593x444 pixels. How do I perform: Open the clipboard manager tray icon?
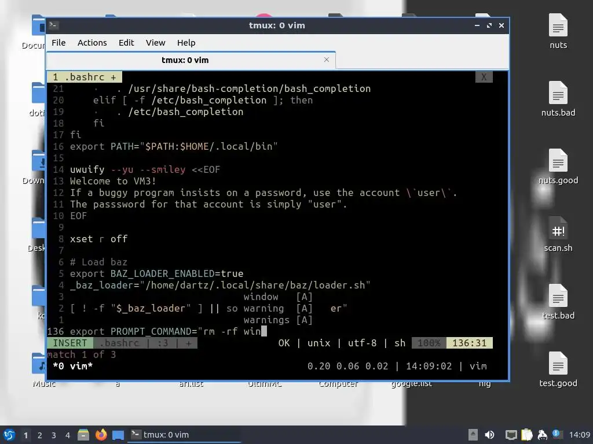(527, 435)
